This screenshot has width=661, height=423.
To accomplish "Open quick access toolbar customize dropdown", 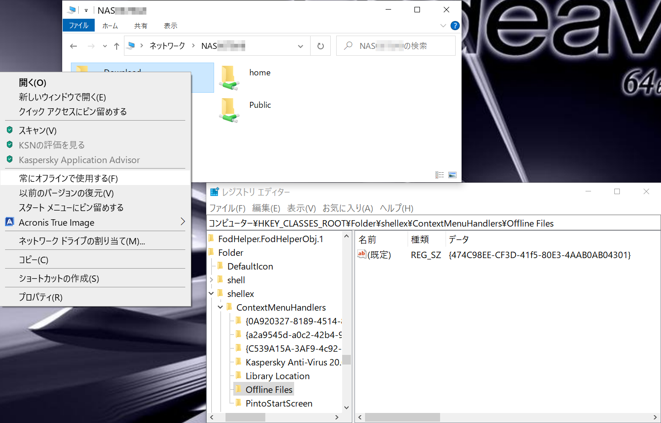I will [86, 10].
